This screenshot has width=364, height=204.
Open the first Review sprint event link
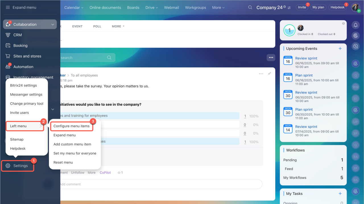(306, 58)
